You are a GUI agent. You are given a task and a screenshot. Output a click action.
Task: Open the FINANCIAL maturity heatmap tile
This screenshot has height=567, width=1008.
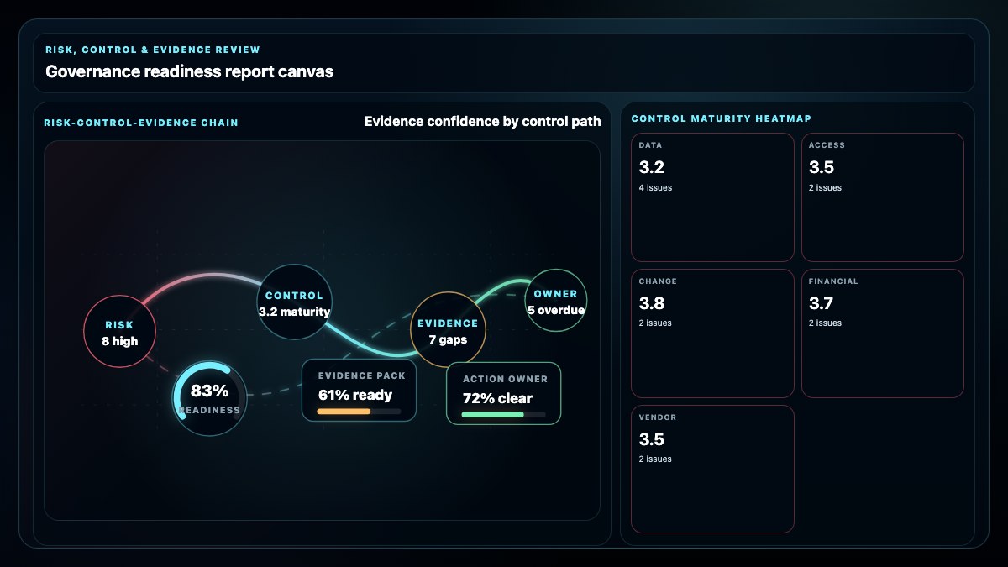tap(883, 333)
